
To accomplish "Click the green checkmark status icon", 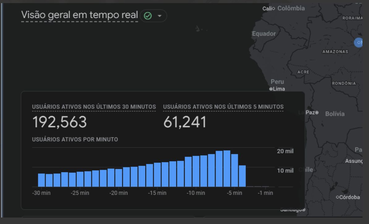I will (x=148, y=16).
